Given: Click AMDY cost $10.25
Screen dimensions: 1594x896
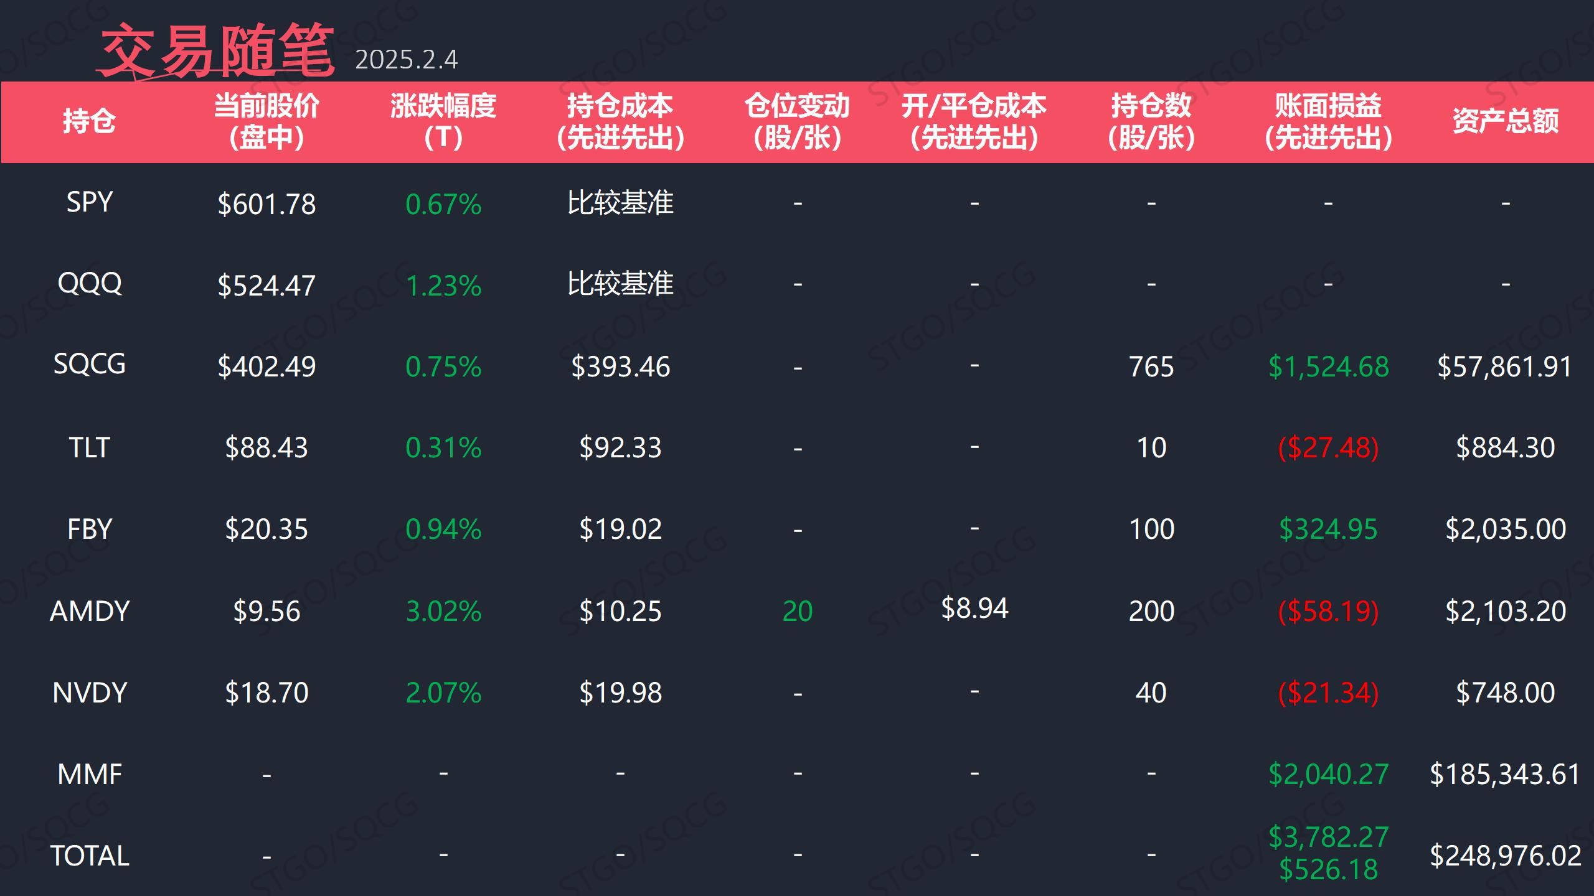Looking at the screenshot, I should click(x=620, y=612).
